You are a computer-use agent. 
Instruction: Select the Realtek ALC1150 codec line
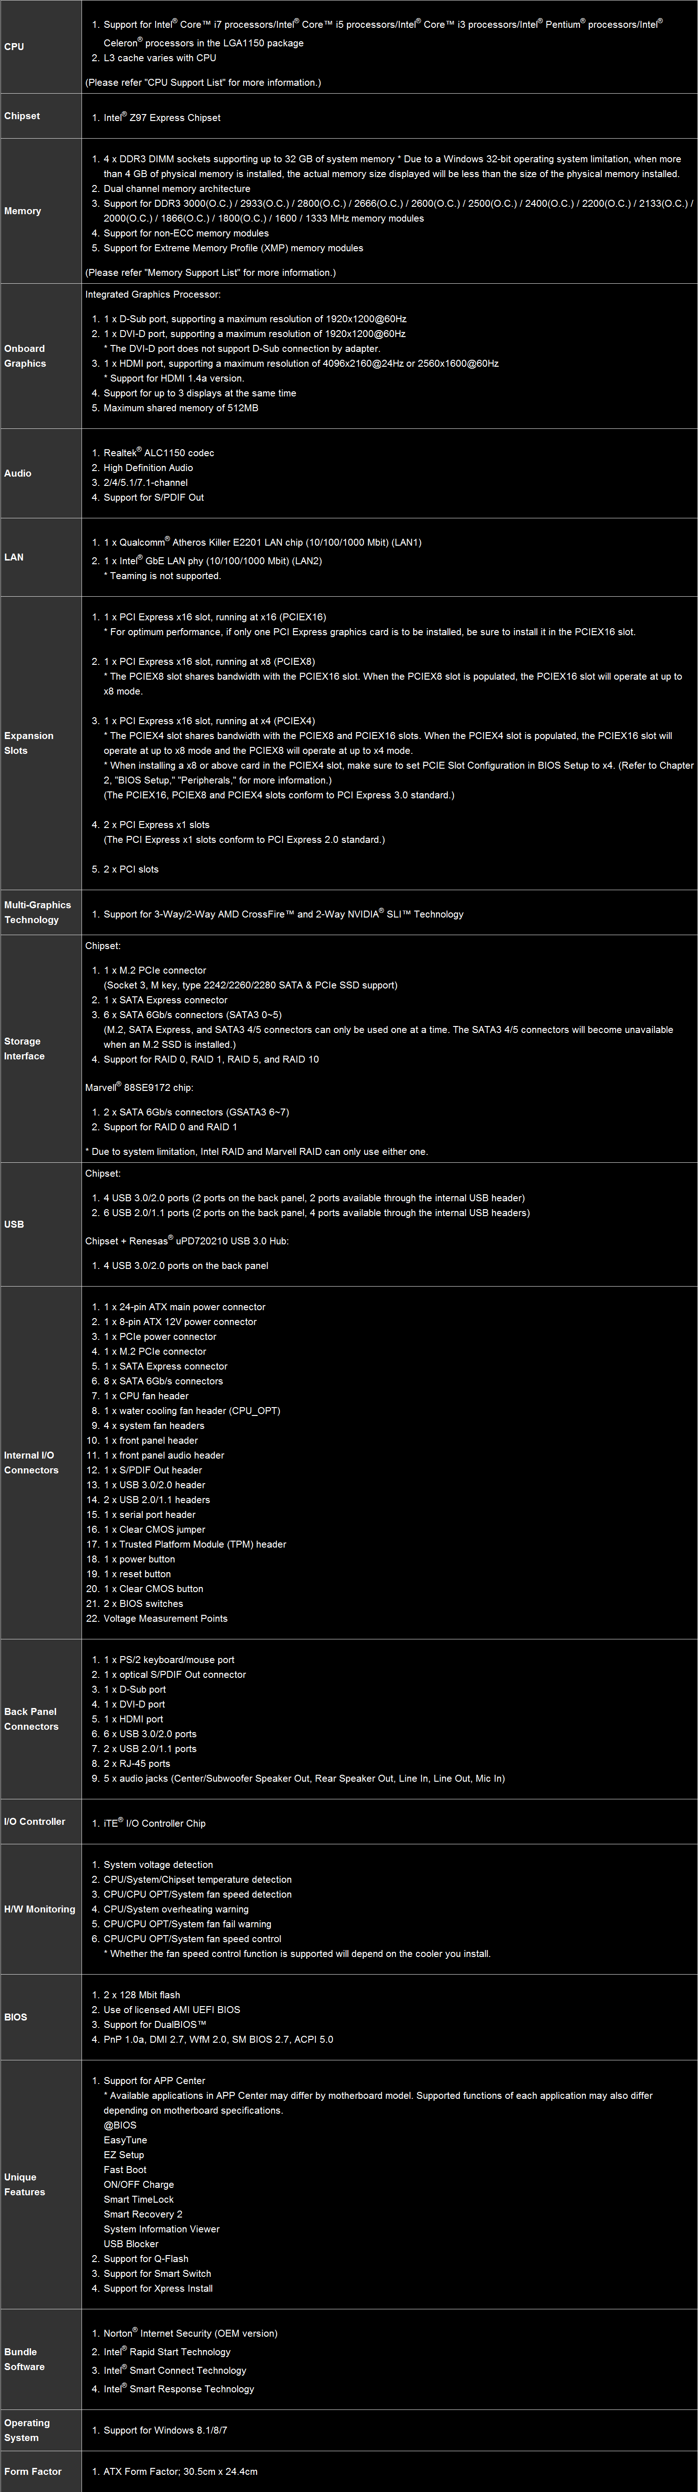(x=158, y=452)
